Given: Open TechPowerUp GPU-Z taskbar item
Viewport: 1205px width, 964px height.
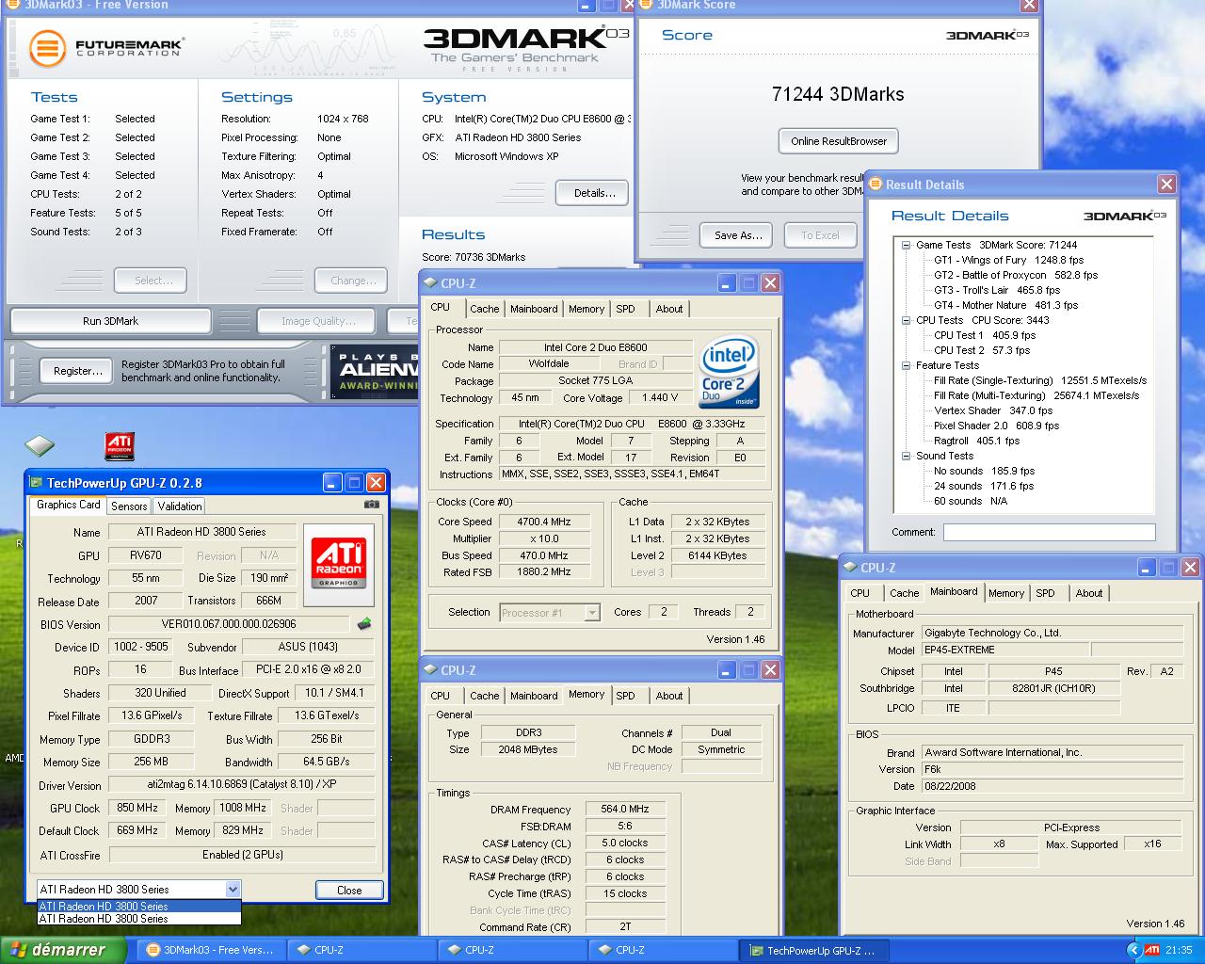Looking at the screenshot, I should [x=814, y=950].
